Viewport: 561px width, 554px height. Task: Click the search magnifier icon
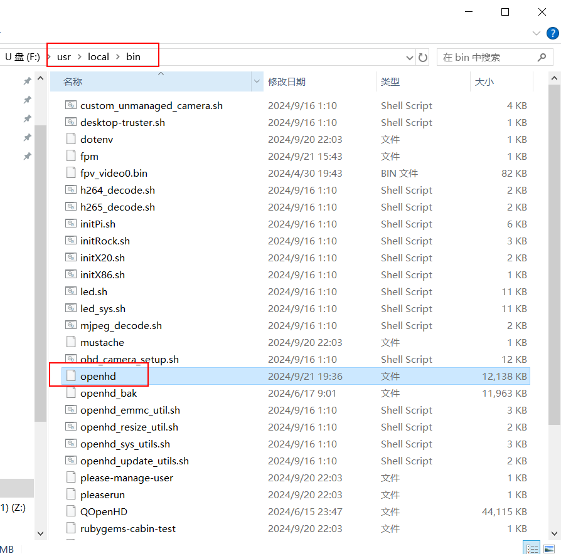[542, 57]
